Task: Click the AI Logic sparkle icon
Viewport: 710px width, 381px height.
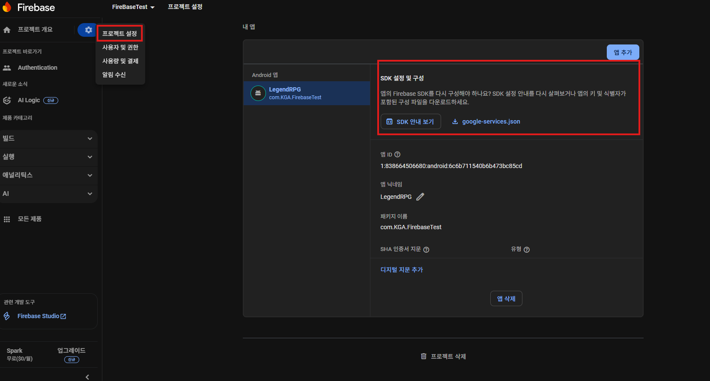Action: [7, 100]
